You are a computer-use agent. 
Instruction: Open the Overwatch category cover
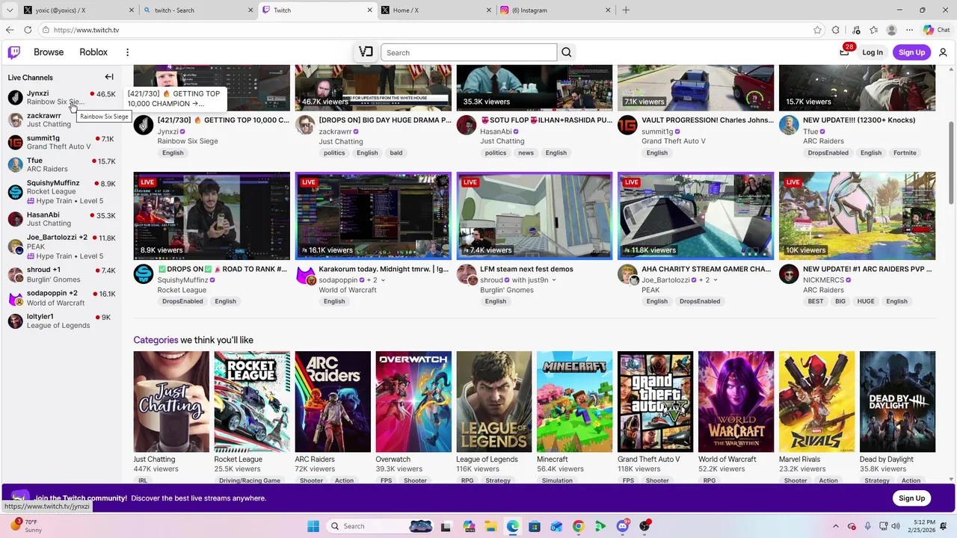[413, 401]
